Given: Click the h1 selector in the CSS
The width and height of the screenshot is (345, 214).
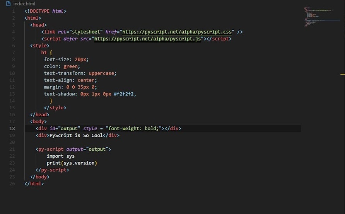Looking at the screenshot, I should (x=44, y=53).
